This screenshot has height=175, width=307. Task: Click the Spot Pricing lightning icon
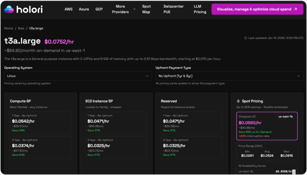(x=238, y=101)
